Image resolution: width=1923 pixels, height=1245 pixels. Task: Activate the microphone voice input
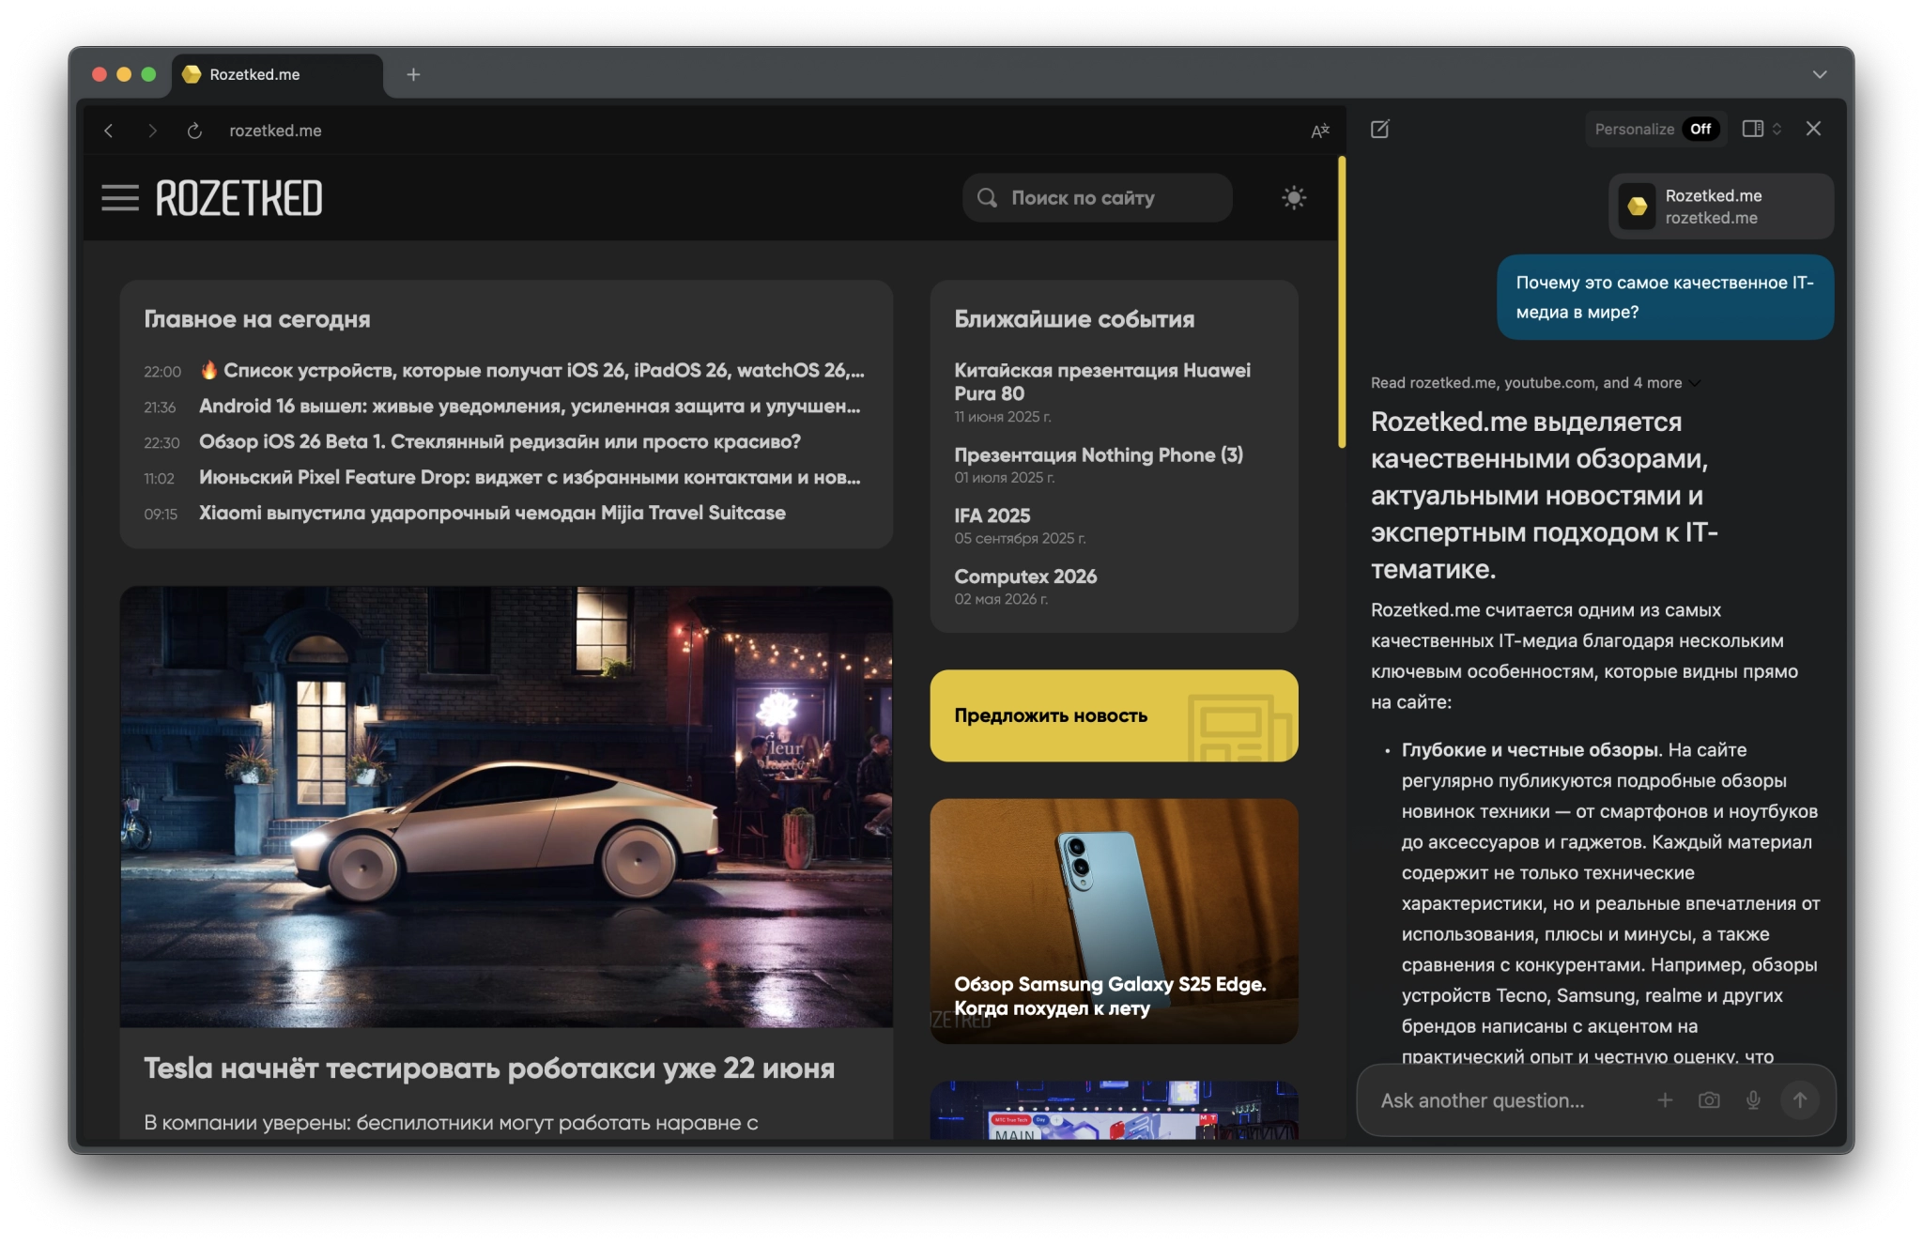[x=1753, y=1100]
